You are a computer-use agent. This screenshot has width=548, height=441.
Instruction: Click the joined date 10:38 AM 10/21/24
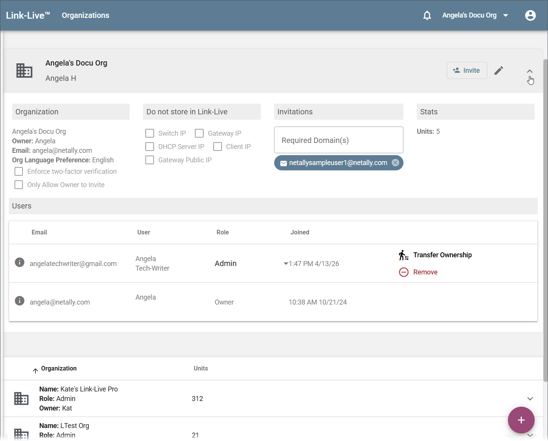click(318, 302)
